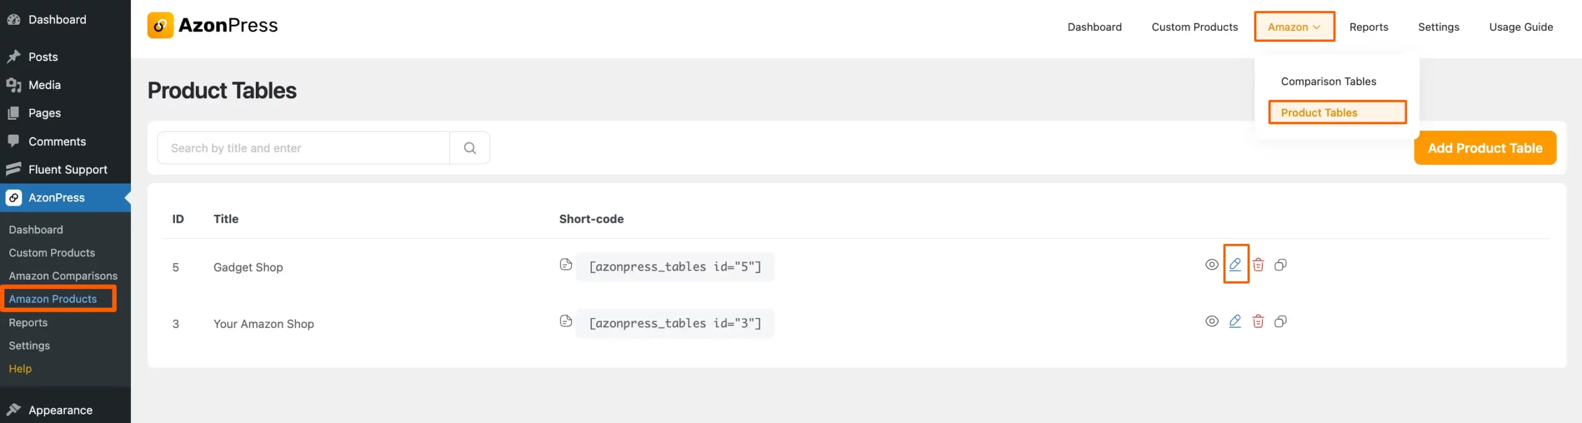The width and height of the screenshot is (1582, 423).
Task: Expand the Amazon dropdown menu
Action: [x=1294, y=27]
